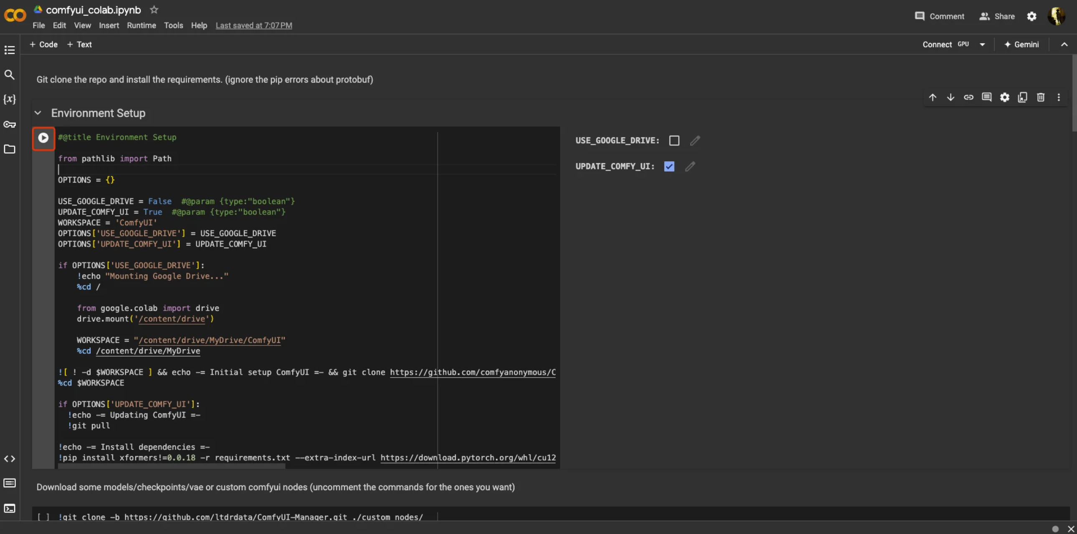Image resolution: width=1077 pixels, height=534 pixels.
Task: Open notebook settings gear in header
Action: click(x=1031, y=16)
